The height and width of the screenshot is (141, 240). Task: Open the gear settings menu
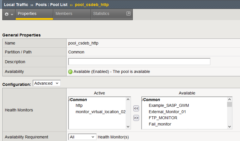9,14
